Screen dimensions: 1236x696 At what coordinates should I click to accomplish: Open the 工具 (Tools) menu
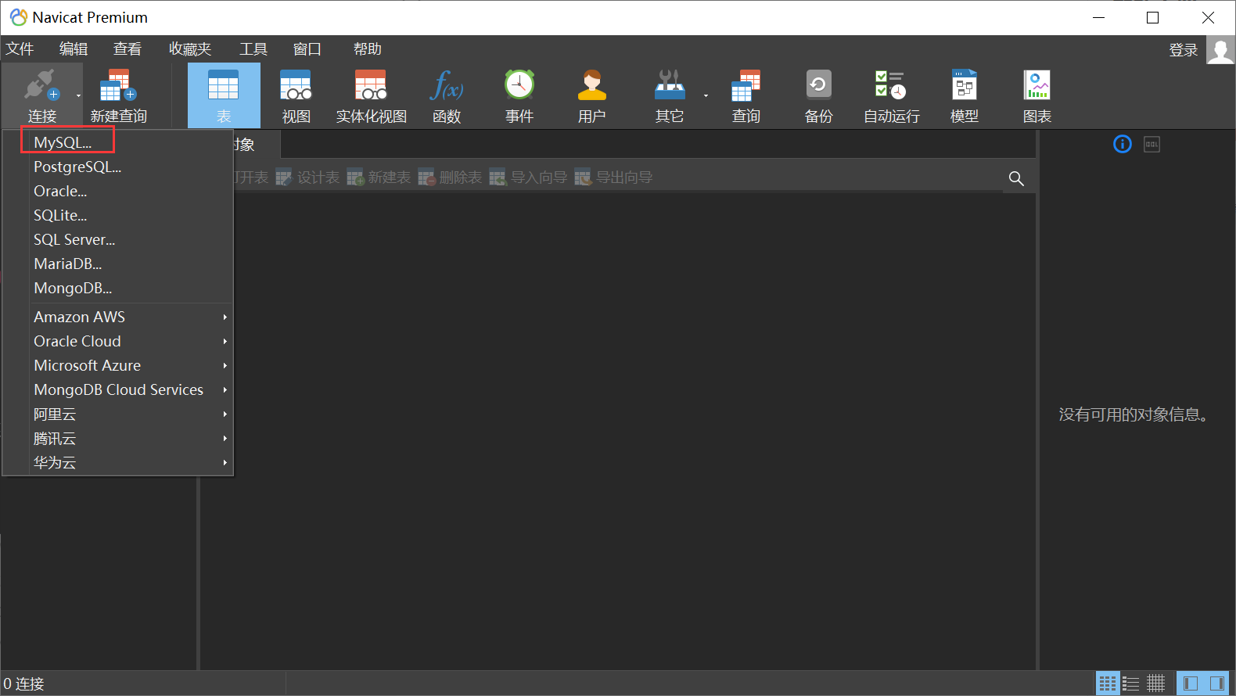[253, 49]
